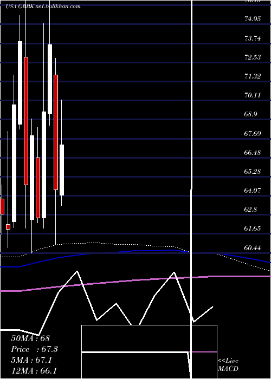The height and width of the screenshot is (379, 271).
Task: Click the 73.74 price axis label
Action: (253, 38)
